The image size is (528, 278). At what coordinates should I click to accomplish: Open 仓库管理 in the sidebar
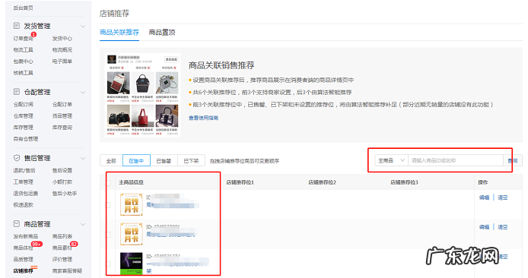point(24,115)
